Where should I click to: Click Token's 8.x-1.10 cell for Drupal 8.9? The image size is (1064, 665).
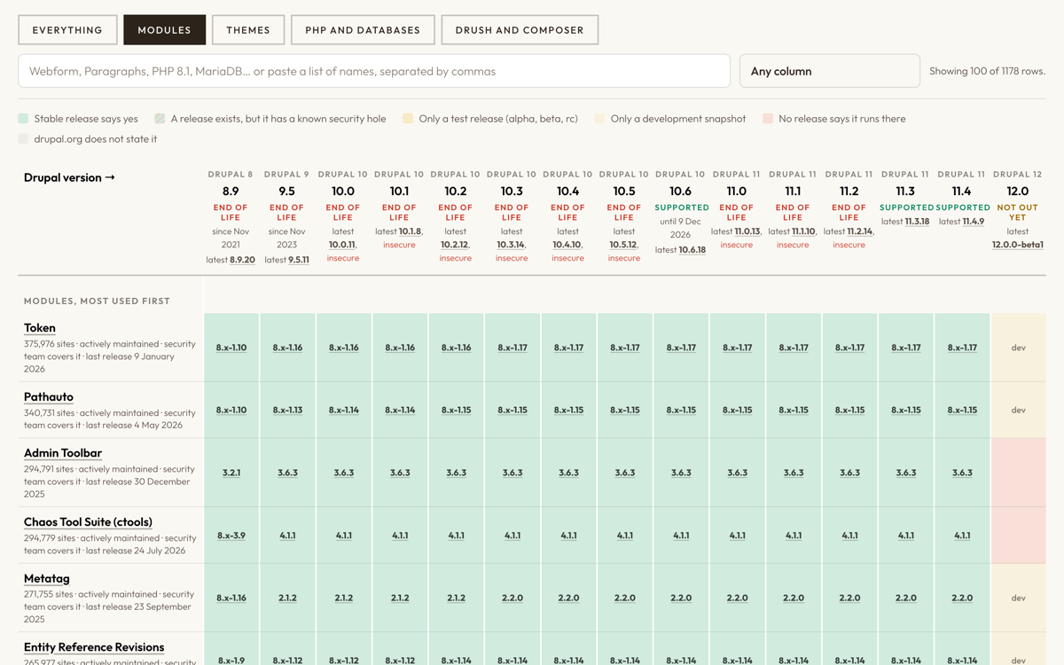pos(231,348)
